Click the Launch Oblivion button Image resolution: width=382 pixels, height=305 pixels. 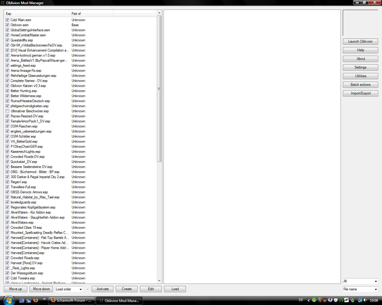[x=360, y=41]
